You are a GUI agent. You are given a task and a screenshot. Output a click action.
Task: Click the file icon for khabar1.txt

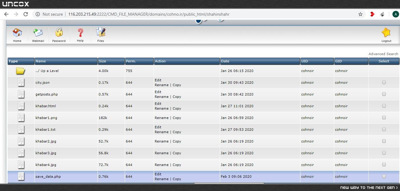coord(21,129)
